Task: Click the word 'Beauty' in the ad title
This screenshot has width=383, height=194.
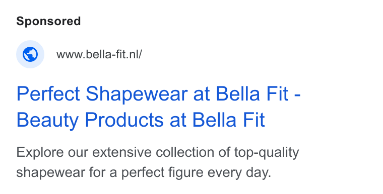Action: pyautogui.click(x=47, y=121)
